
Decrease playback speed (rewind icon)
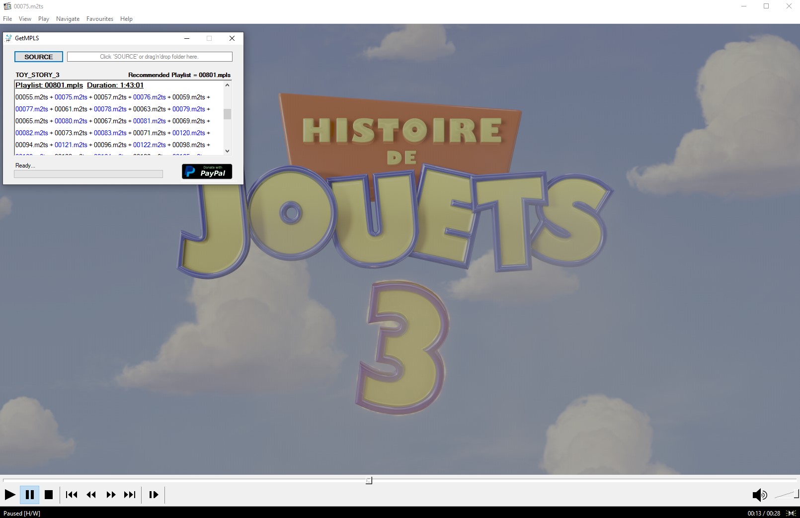[91, 495]
